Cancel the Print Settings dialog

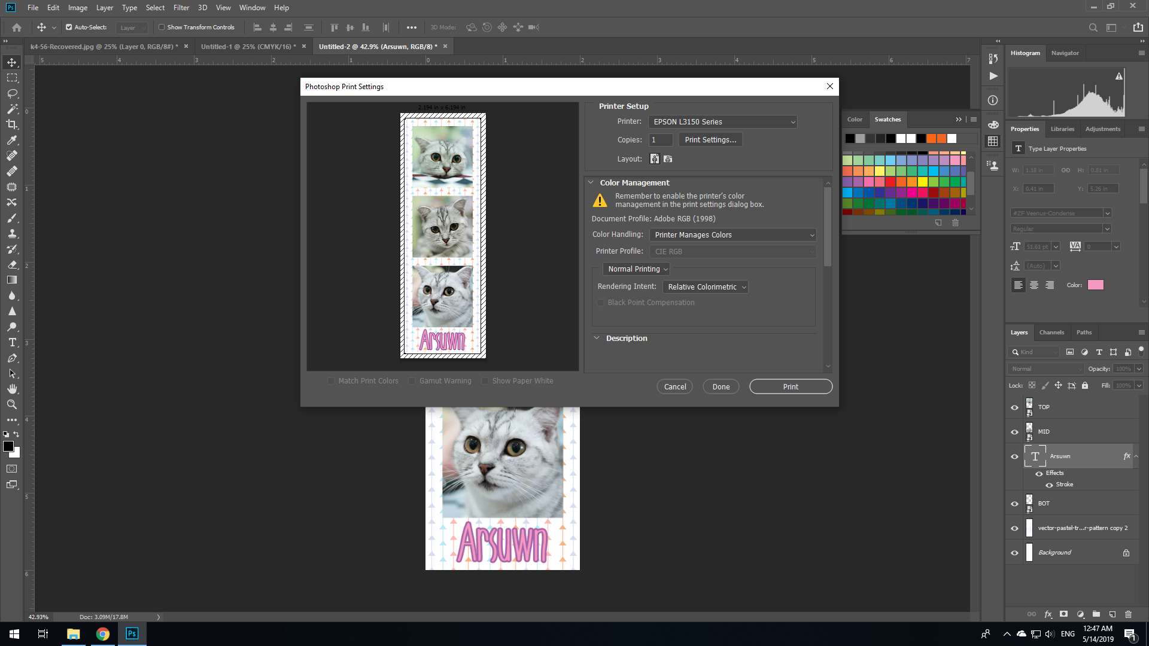pos(675,387)
